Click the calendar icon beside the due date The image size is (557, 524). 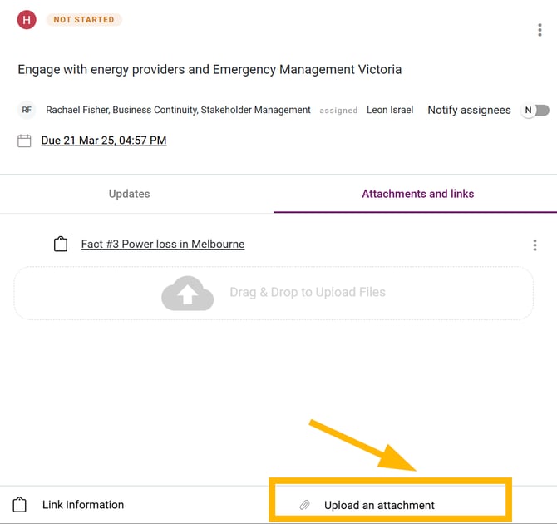pos(25,141)
